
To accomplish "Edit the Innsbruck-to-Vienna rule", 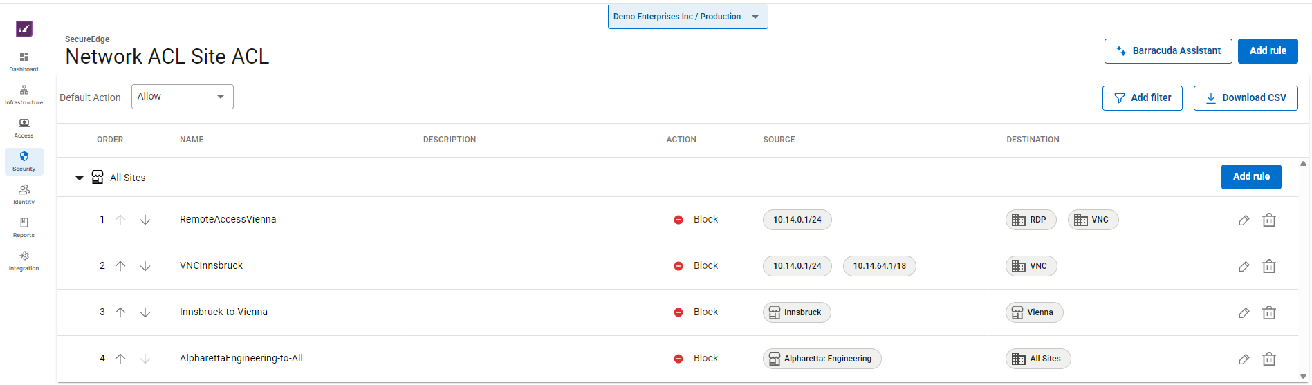I will point(1244,313).
